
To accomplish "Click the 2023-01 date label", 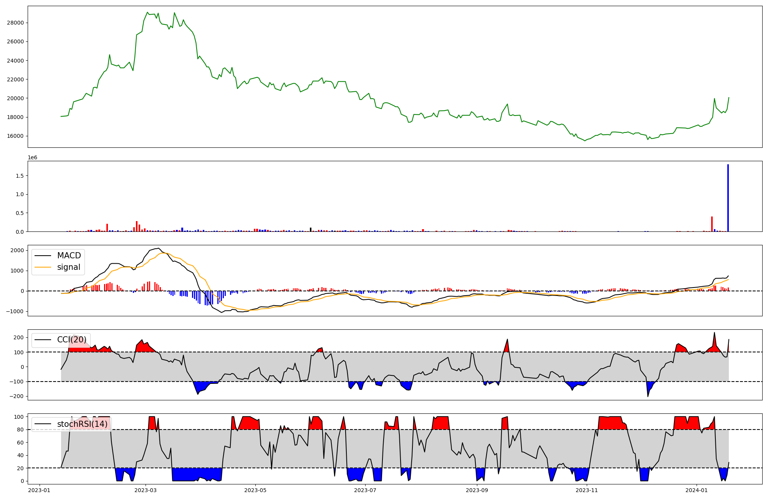I will [40, 490].
